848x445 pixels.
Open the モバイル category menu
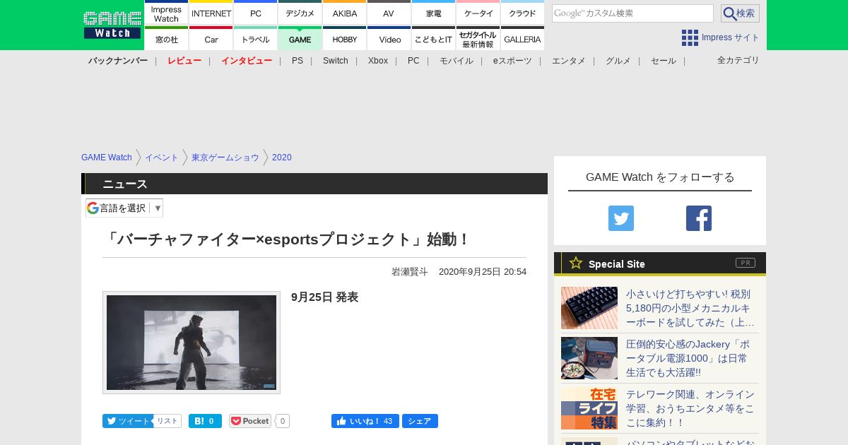tap(457, 61)
